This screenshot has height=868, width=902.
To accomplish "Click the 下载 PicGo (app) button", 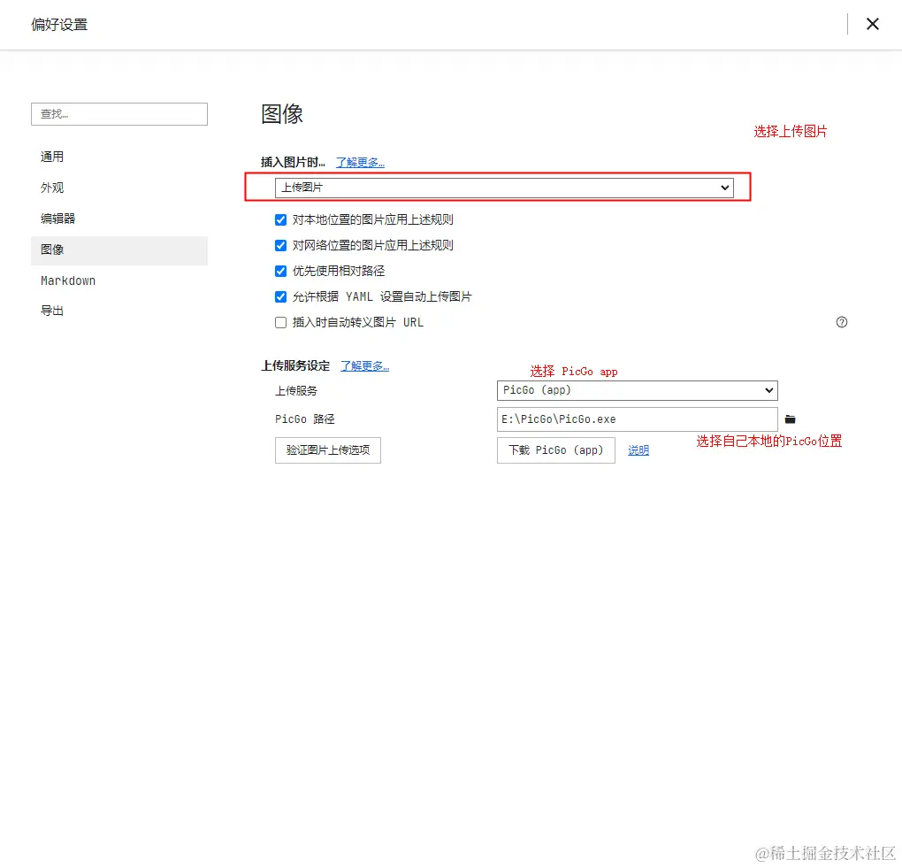I will click(555, 450).
